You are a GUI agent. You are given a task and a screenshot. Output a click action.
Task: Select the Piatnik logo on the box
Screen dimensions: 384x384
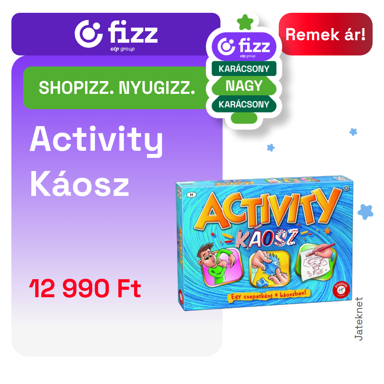(x=341, y=289)
